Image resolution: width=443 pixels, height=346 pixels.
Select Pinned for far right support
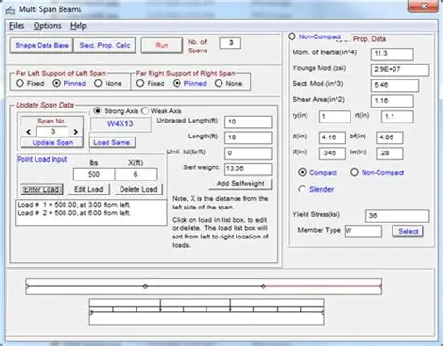(x=190, y=83)
